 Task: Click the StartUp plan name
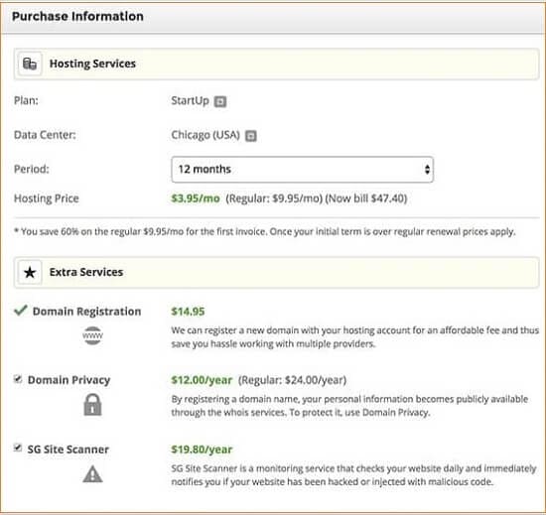tap(191, 101)
